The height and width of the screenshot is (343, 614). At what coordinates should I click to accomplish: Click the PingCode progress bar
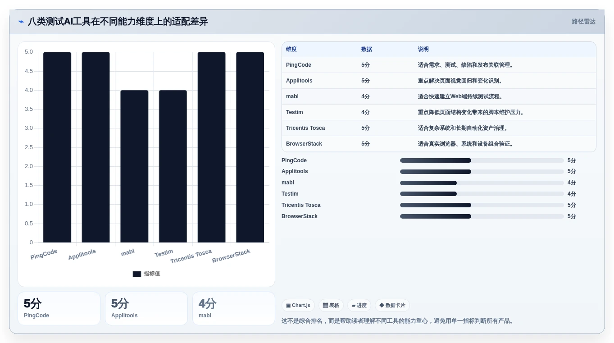[x=482, y=160]
